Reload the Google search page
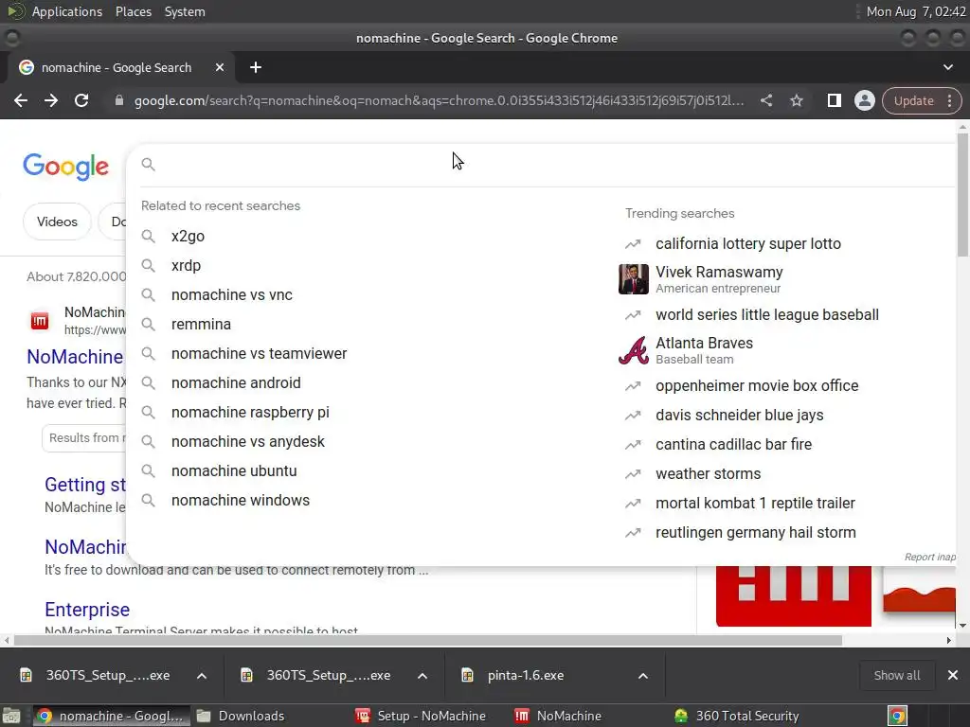Image resolution: width=970 pixels, height=727 pixels. [x=81, y=100]
